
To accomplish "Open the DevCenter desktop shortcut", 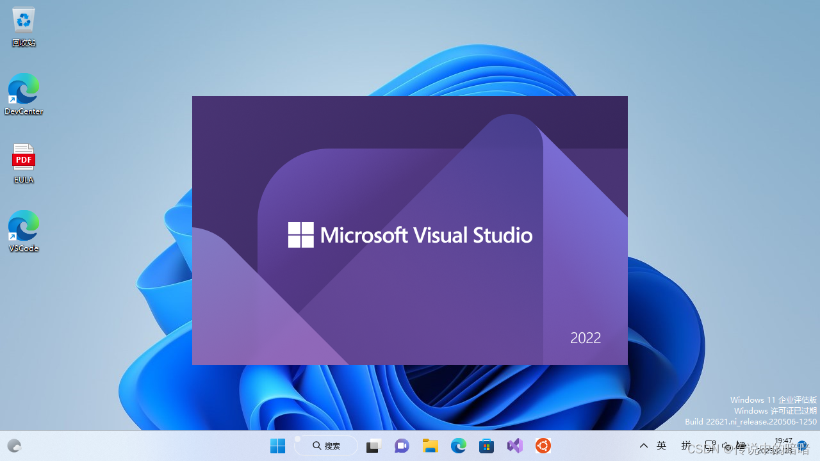I will 24,94.
